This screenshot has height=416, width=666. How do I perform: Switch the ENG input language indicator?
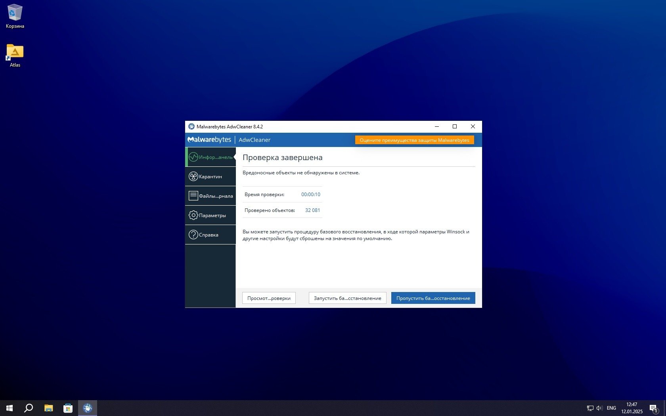coord(611,408)
